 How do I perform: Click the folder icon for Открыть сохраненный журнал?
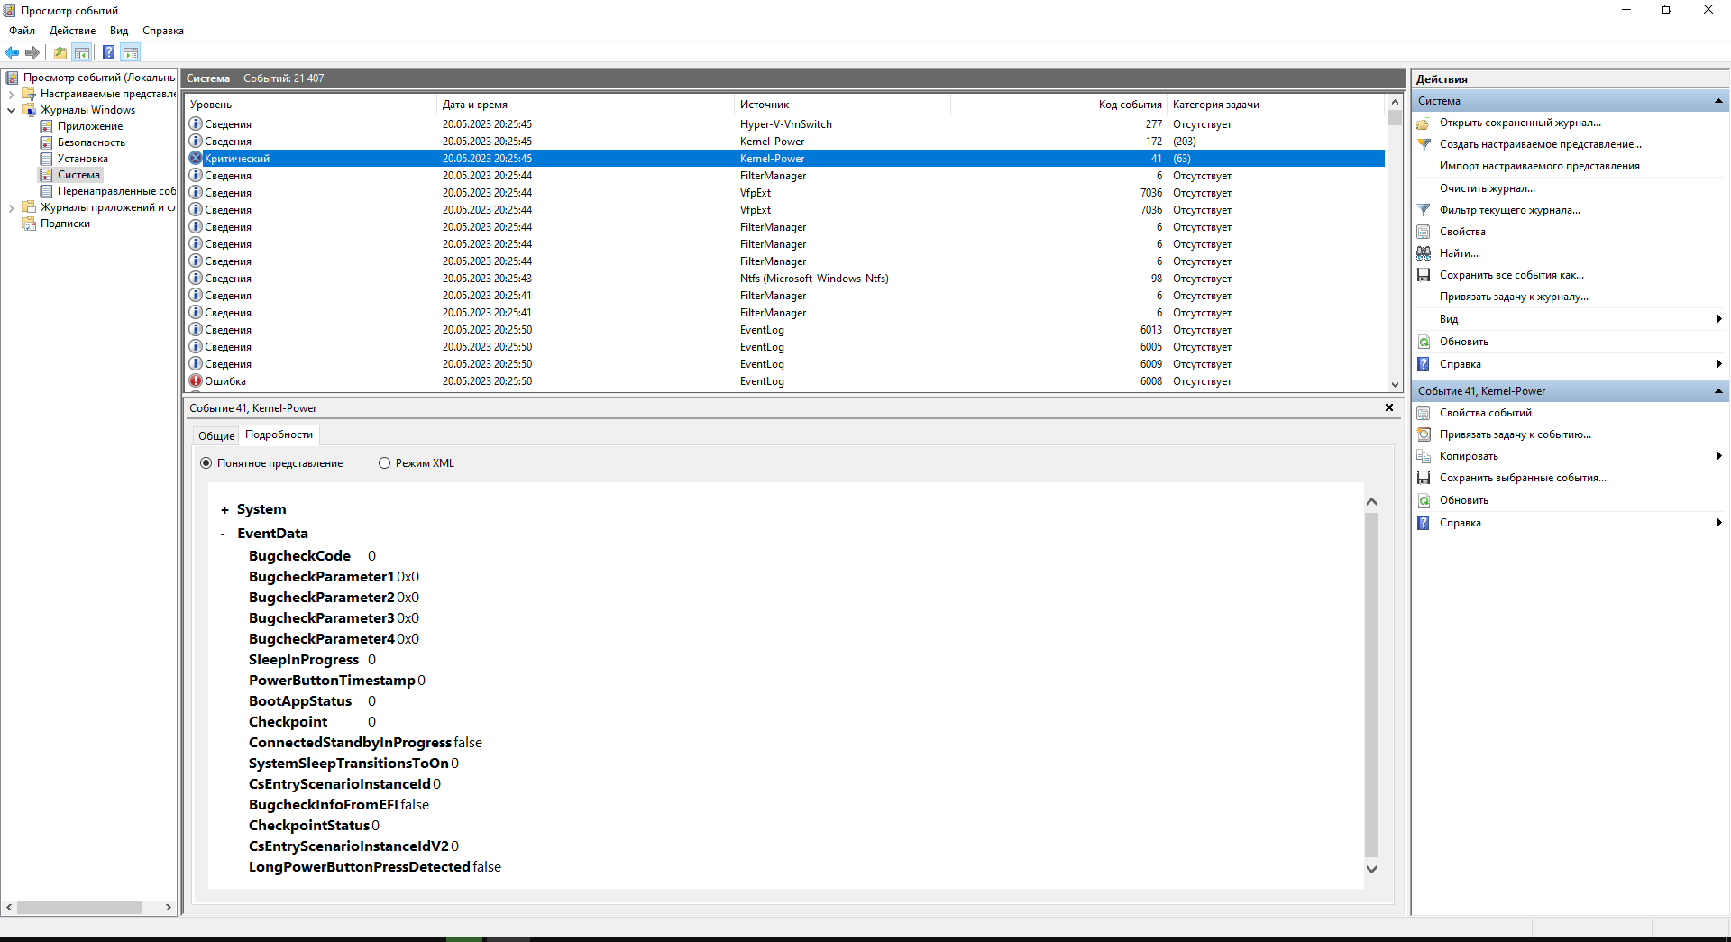click(1424, 123)
